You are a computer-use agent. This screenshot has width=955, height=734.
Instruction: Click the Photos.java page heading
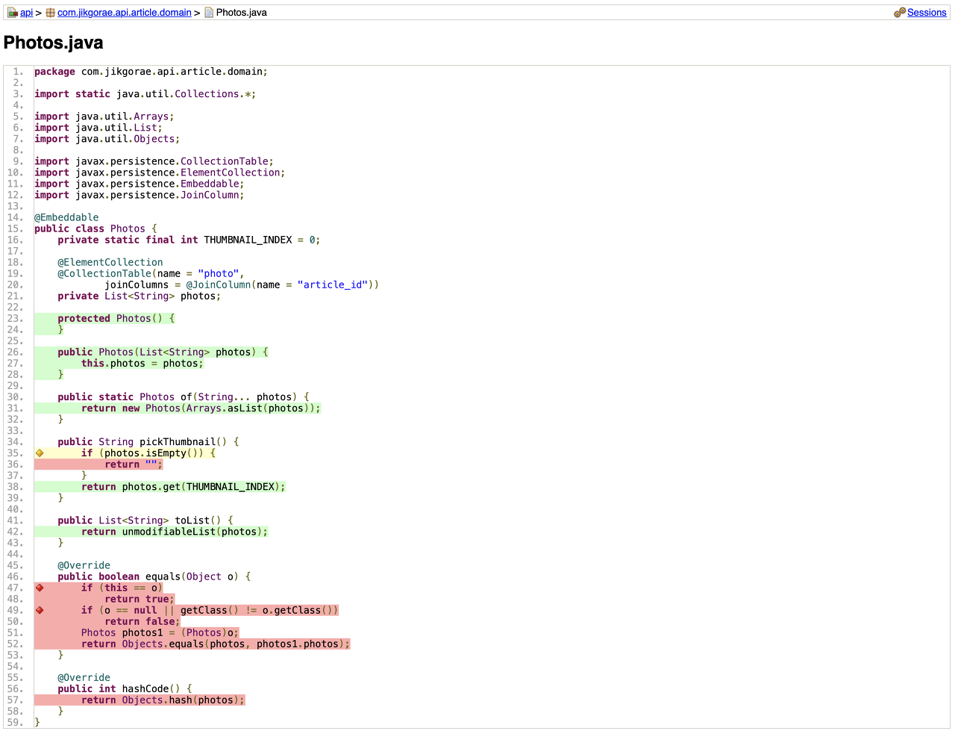click(54, 43)
